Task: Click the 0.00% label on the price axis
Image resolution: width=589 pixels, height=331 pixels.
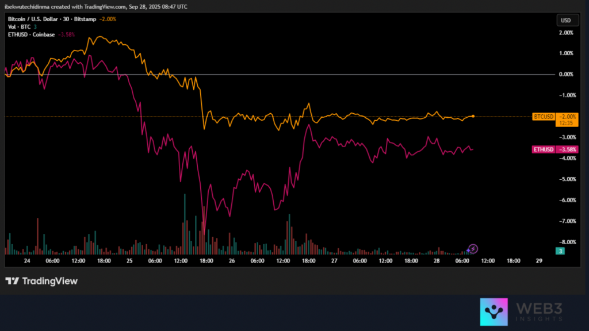Action: point(565,74)
